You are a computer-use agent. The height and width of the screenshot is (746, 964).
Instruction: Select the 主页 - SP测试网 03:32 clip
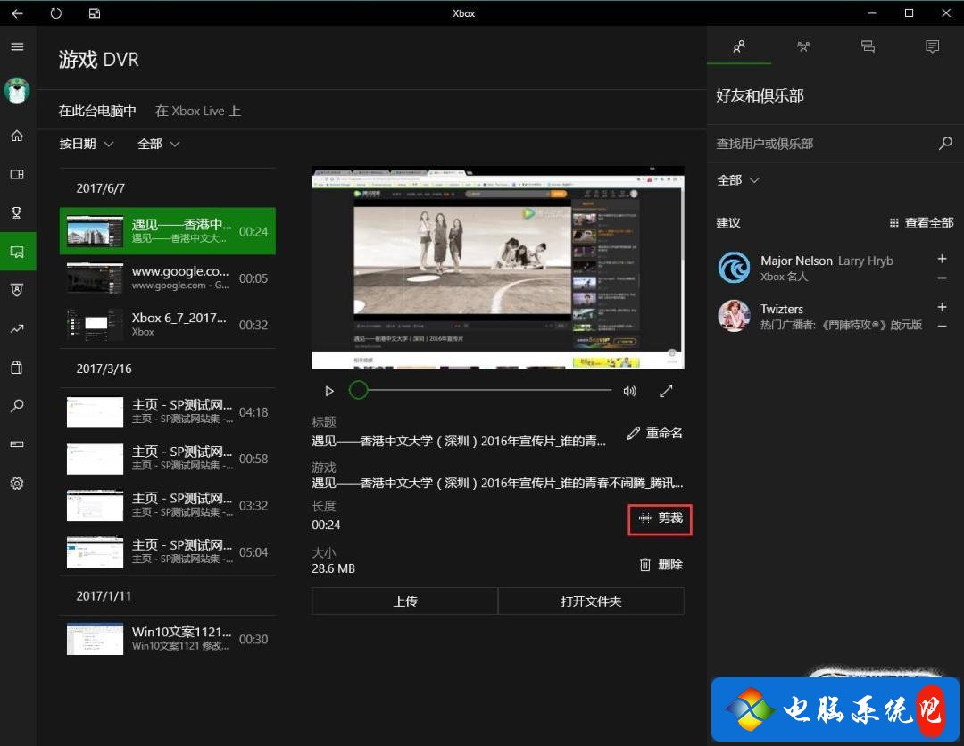click(x=167, y=505)
